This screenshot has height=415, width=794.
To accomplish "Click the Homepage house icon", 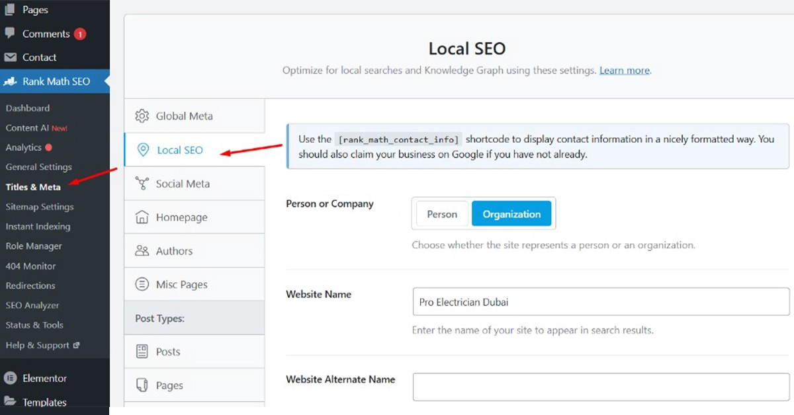I will click(x=142, y=217).
